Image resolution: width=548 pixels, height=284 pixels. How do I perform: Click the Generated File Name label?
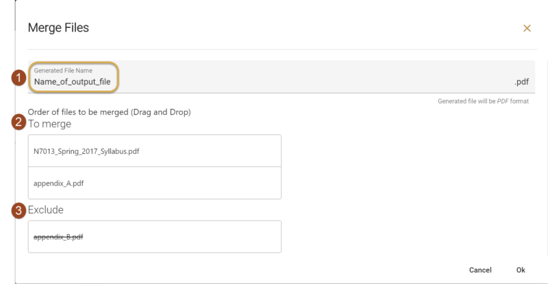tap(63, 70)
